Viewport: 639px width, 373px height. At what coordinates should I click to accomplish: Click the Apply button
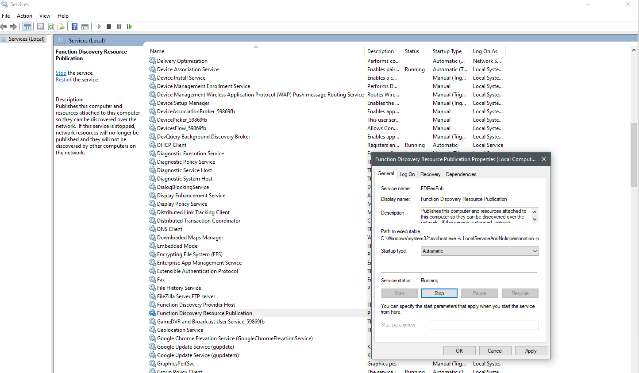point(531,351)
